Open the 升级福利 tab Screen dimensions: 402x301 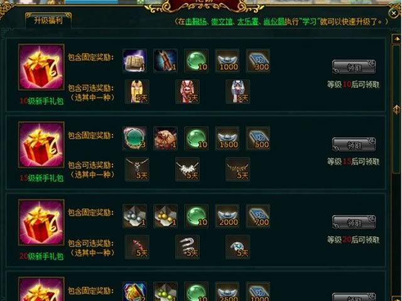[48, 20]
